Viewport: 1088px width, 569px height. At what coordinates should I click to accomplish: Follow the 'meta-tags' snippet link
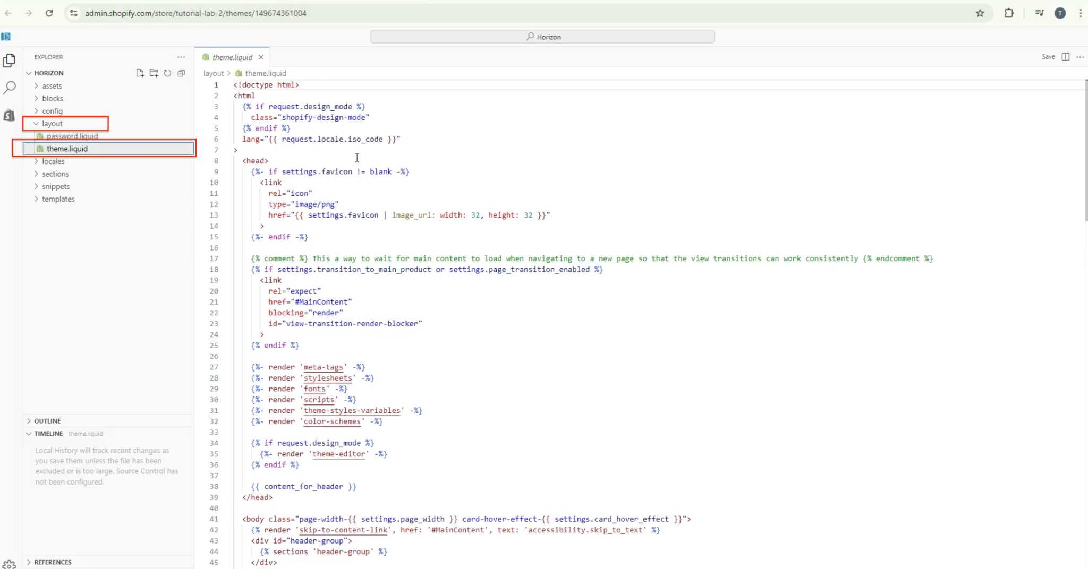pos(323,367)
